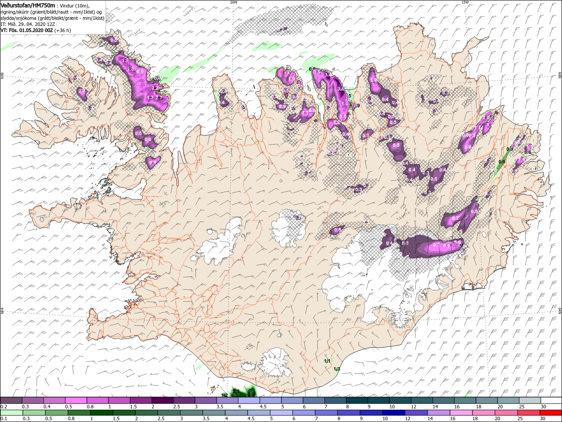This screenshot has width=562, height=422.
Task: Select the red 30 swatch in rain legend
Action: (550, 412)
